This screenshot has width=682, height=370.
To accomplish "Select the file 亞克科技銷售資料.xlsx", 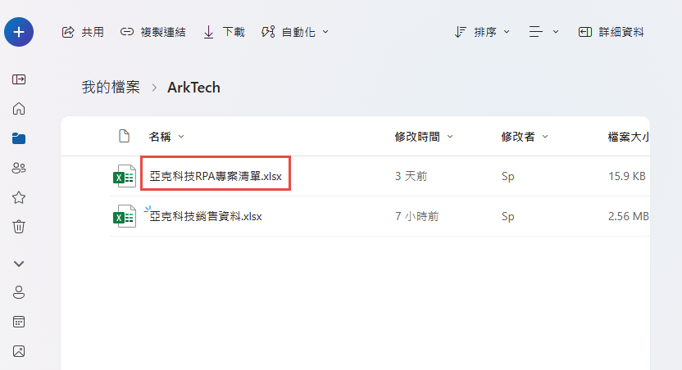I will (206, 216).
